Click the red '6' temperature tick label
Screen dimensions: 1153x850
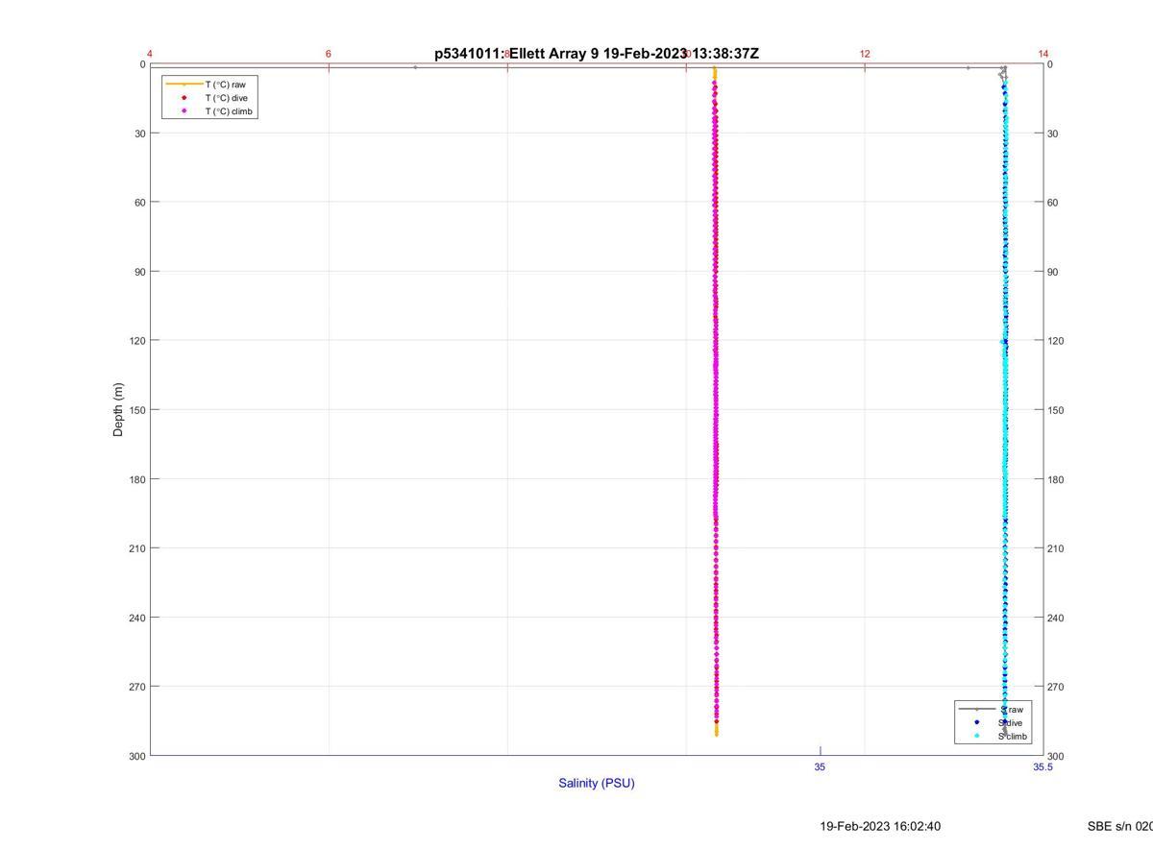(329, 54)
